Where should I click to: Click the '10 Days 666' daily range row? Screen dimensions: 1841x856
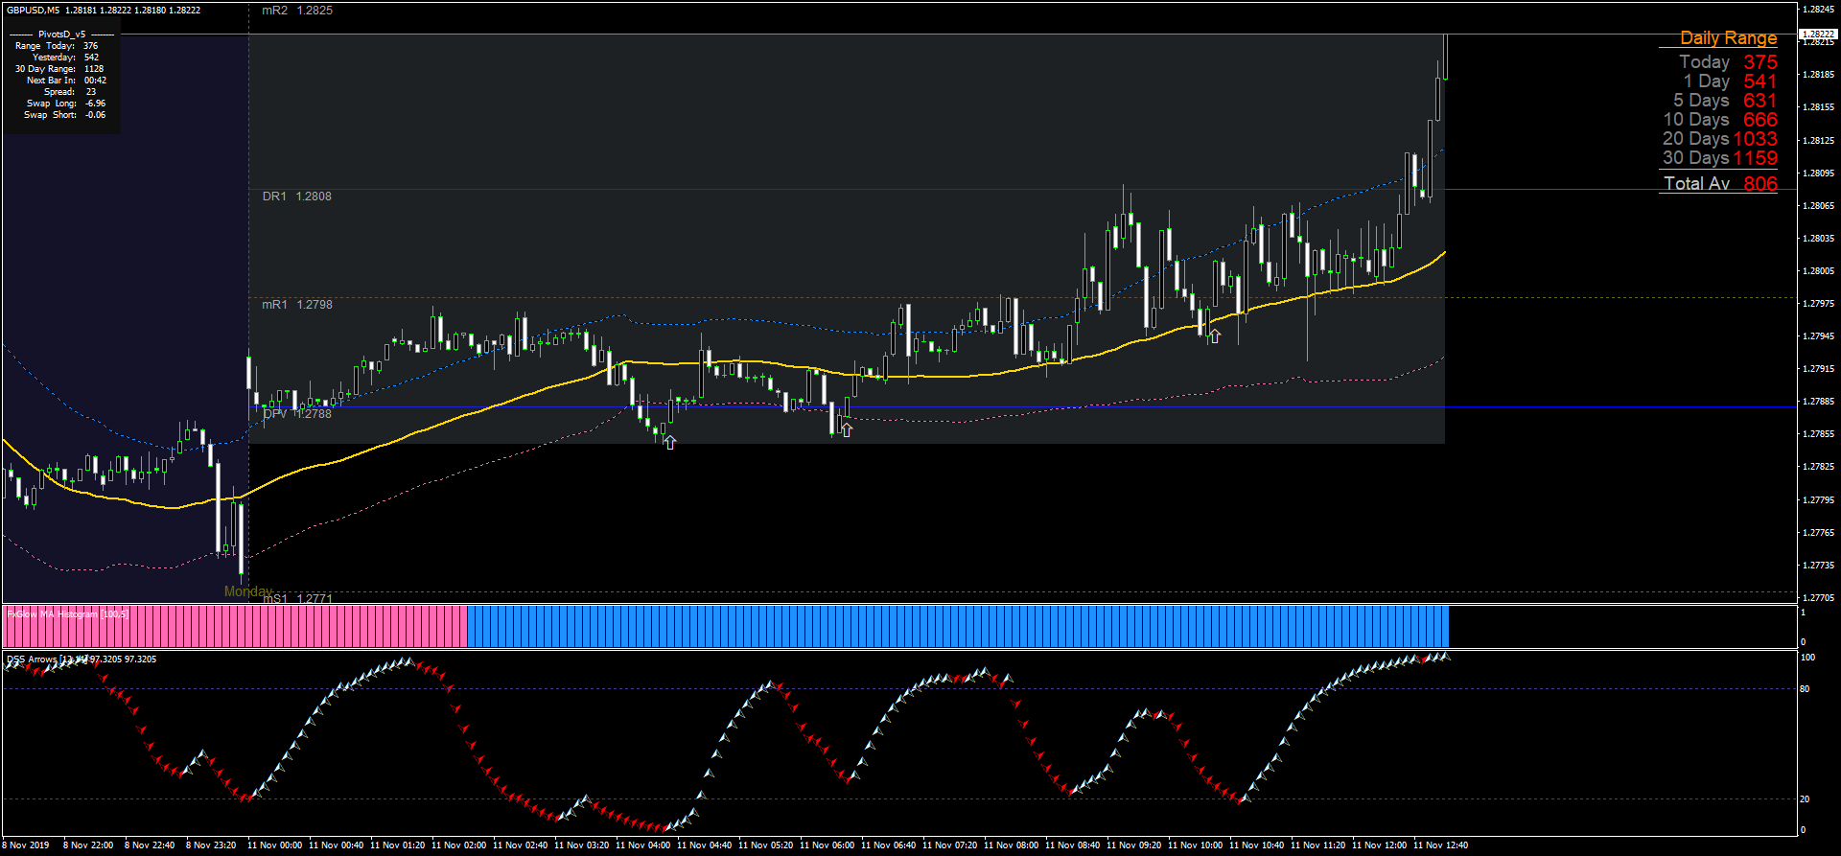tap(1720, 120)
